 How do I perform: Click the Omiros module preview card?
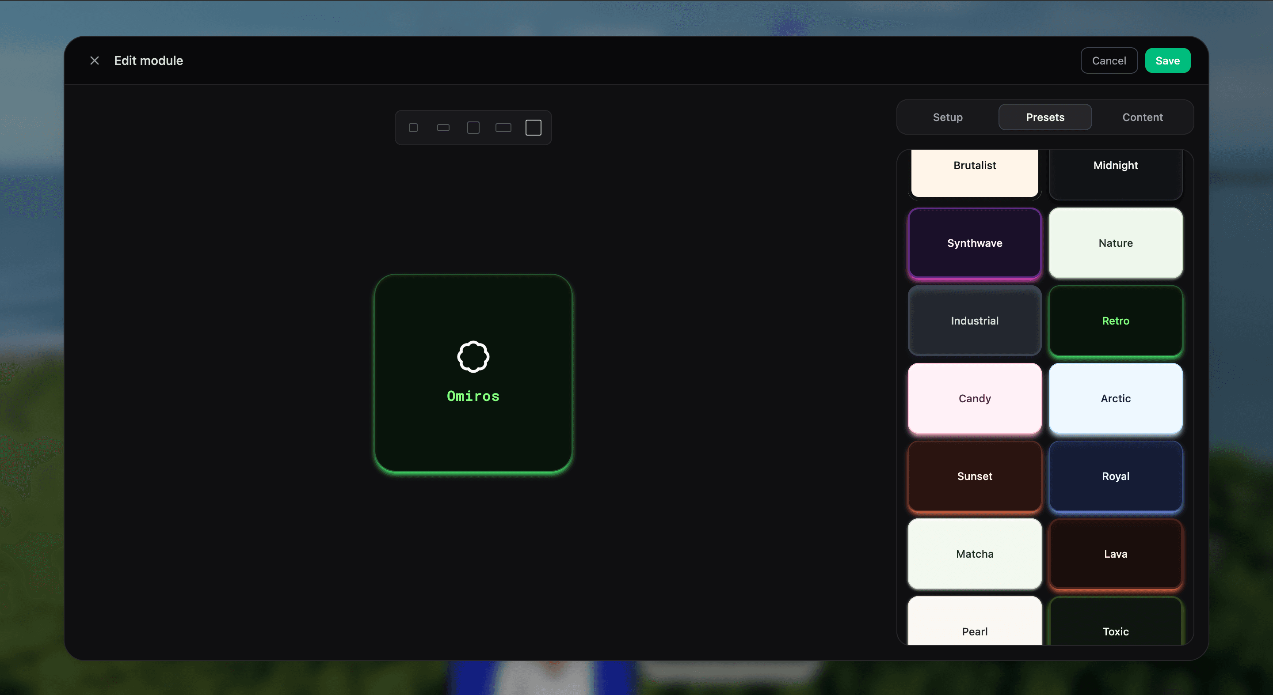pyautogui.click(x=473, y=374)
